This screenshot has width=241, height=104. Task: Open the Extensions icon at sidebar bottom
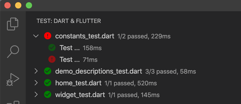pyautogui.click(x=13, y=102)
